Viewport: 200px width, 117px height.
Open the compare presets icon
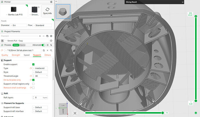tap(51, 45)
